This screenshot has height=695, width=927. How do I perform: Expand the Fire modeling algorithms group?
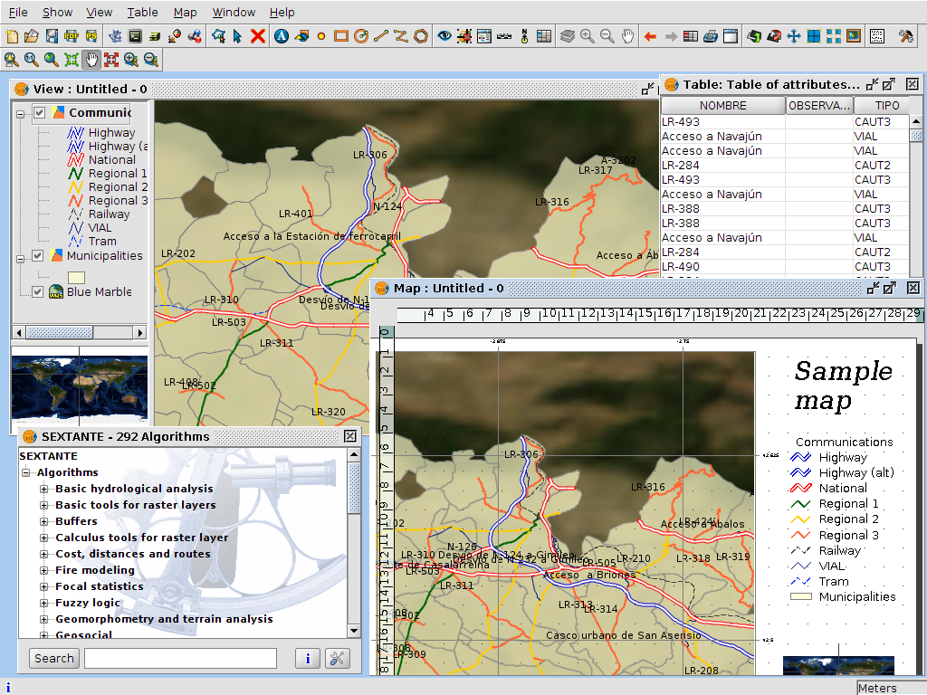tap(43, 570)
